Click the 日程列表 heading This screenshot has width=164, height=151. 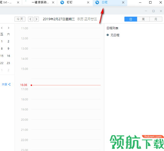pos(112,28)
